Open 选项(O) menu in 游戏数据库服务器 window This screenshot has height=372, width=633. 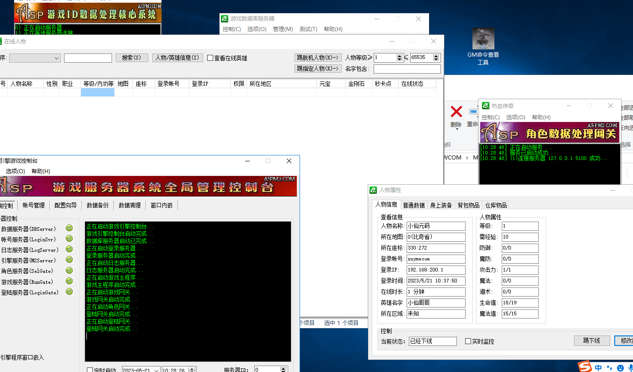pyautogui.click(x=257, y=29)
